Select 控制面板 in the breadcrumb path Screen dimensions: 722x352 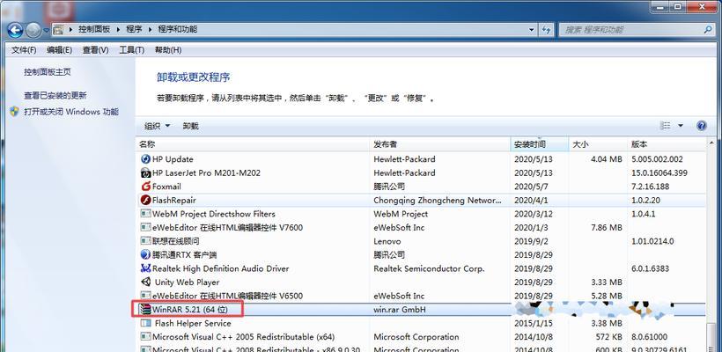[94, 29]
